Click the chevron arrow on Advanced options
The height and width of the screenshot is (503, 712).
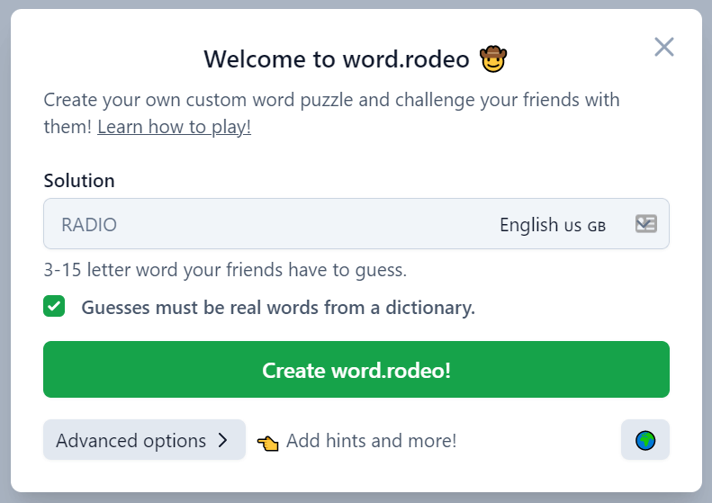click(x=222, y=440)
